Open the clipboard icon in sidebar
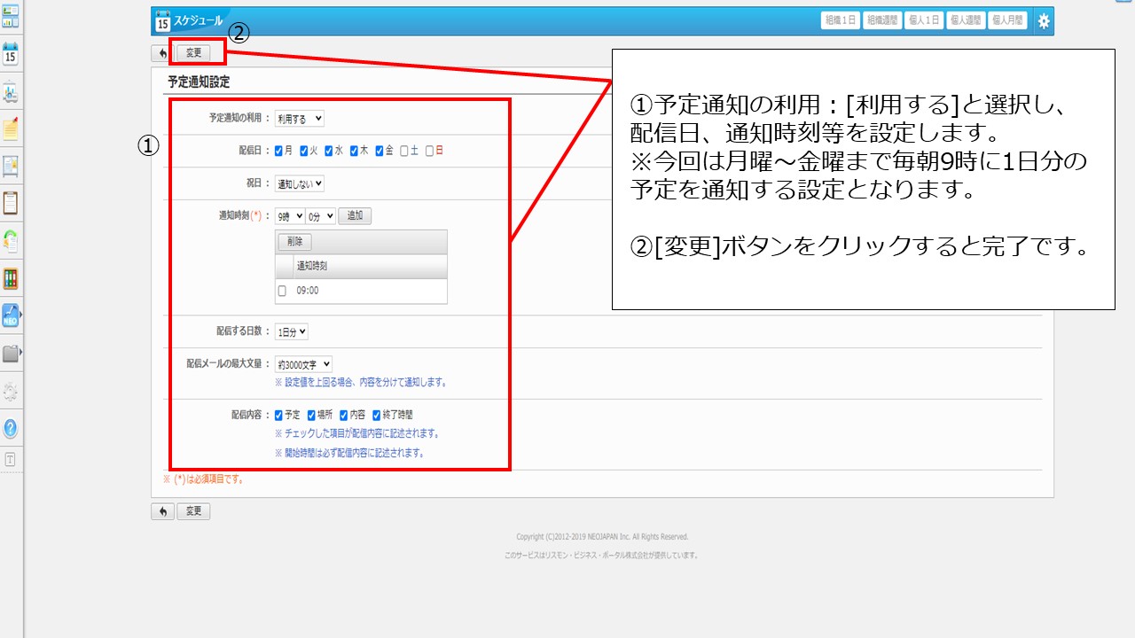 [x=11, y=203]
